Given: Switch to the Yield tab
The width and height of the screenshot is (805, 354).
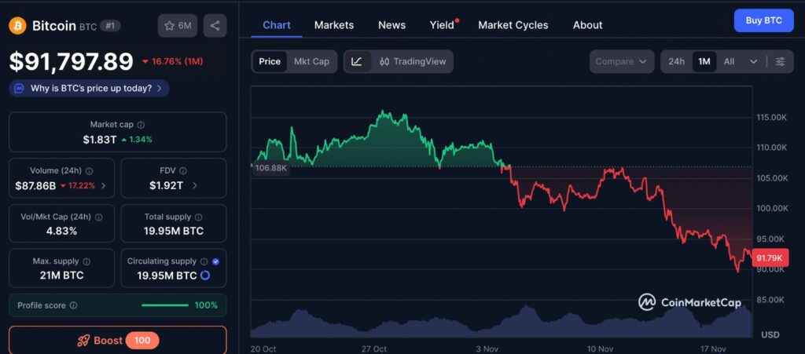Looking at the screenshot, I should 443,25.
